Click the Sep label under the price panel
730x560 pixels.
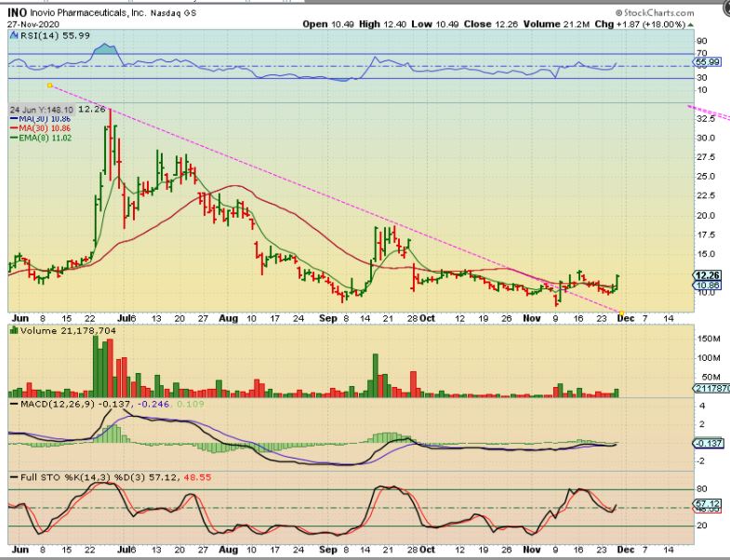[328, 318]
